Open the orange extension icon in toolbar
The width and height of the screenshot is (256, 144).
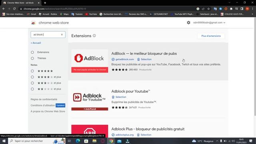[x=226, y=9]
